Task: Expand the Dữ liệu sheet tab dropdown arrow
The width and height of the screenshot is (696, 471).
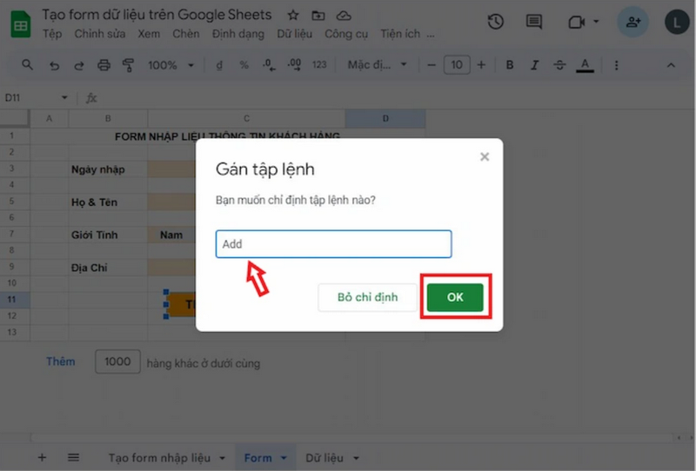Action: pyautogui.click(x=356, y=458)
